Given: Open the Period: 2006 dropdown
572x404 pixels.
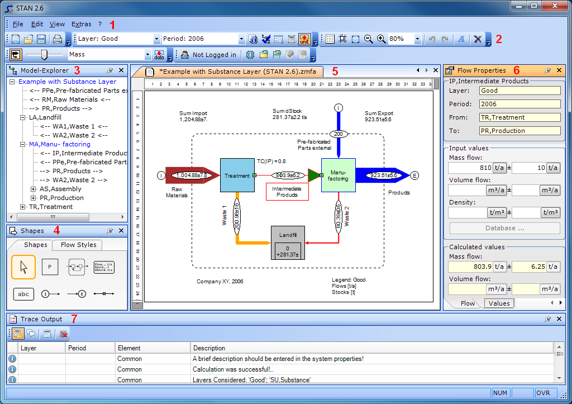Looking at the screenshot, I should pos(241,39).
